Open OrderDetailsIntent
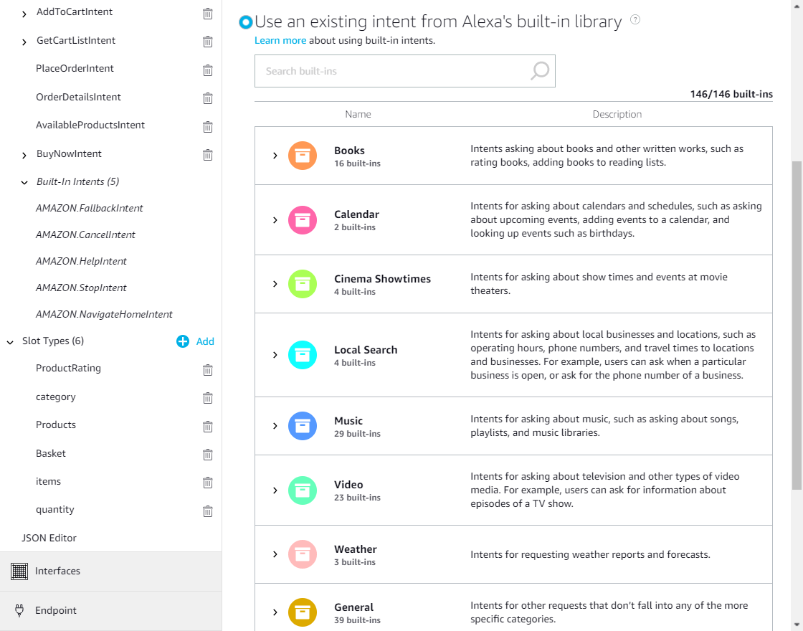803x631 pixels. (x=78, y=97)
